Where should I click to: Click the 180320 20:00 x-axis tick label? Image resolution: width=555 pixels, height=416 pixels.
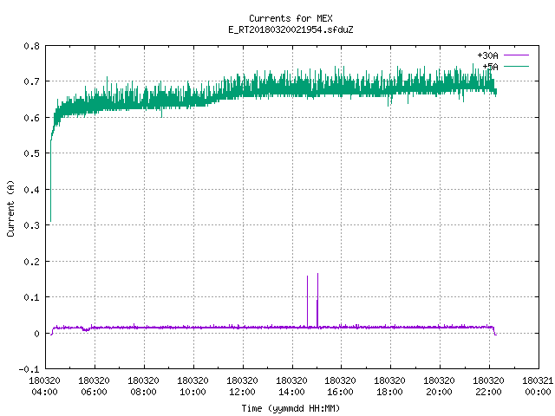tap(440, 387)
